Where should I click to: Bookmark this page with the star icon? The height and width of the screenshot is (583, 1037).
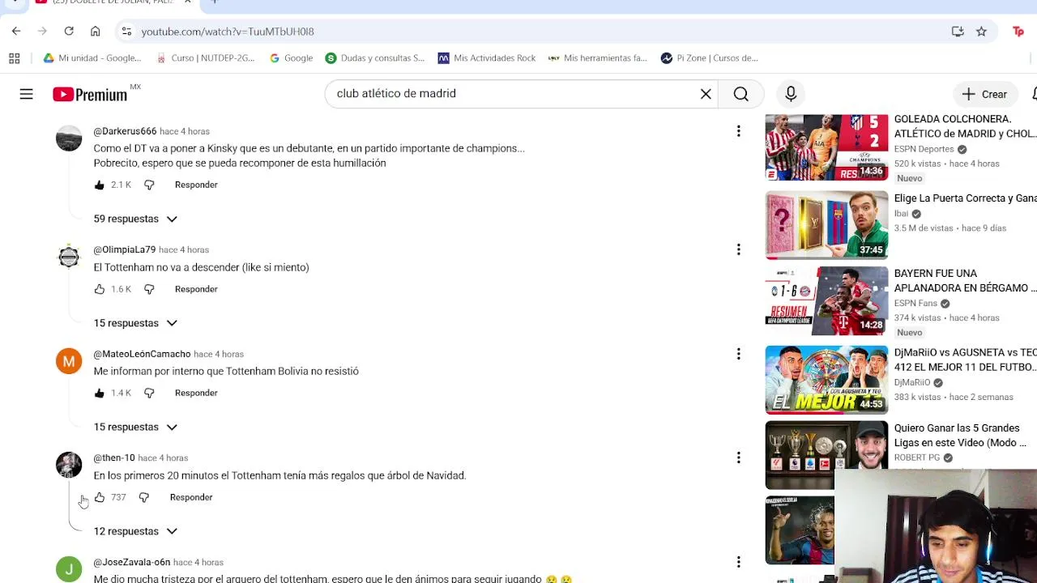tap(981, 32)
